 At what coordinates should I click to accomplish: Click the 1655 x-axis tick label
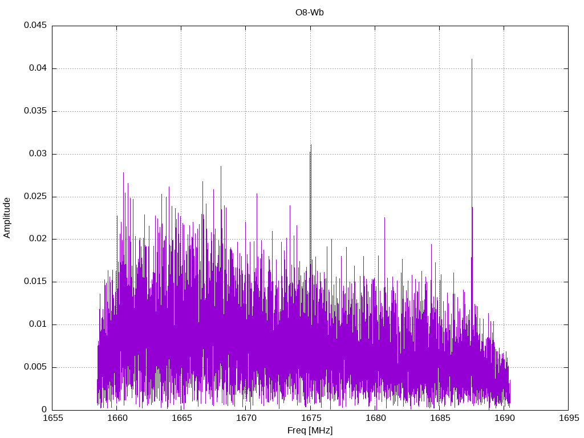point(52,418)
